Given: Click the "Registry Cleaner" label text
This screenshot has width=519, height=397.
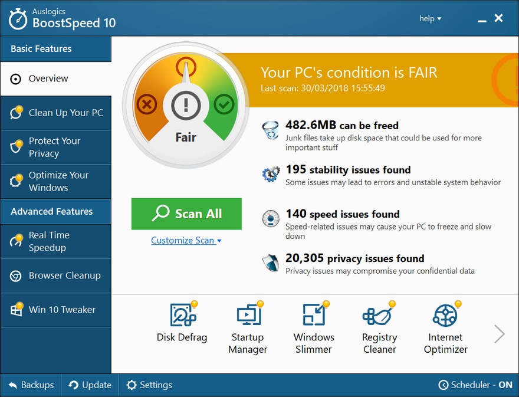Looking at the screenshot, I should (x=380, y=343).
